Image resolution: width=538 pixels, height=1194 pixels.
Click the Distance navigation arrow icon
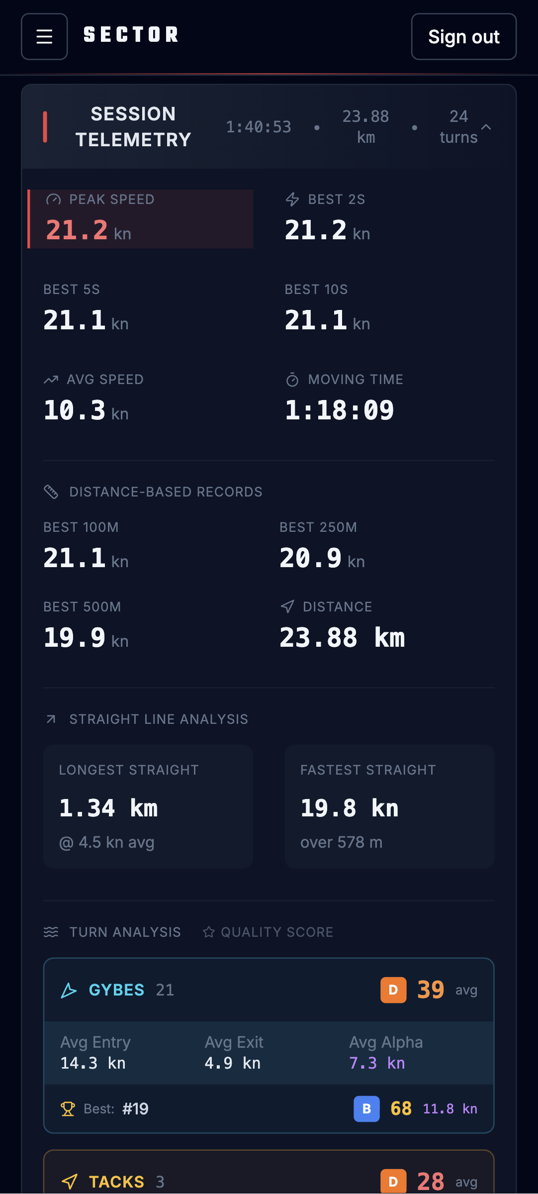[x=287, y=606]
